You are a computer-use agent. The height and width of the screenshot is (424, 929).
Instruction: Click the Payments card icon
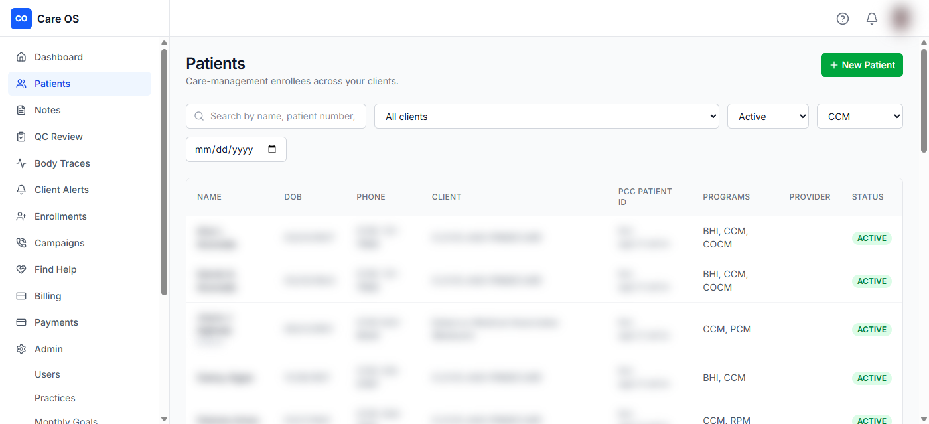[21, 322]
